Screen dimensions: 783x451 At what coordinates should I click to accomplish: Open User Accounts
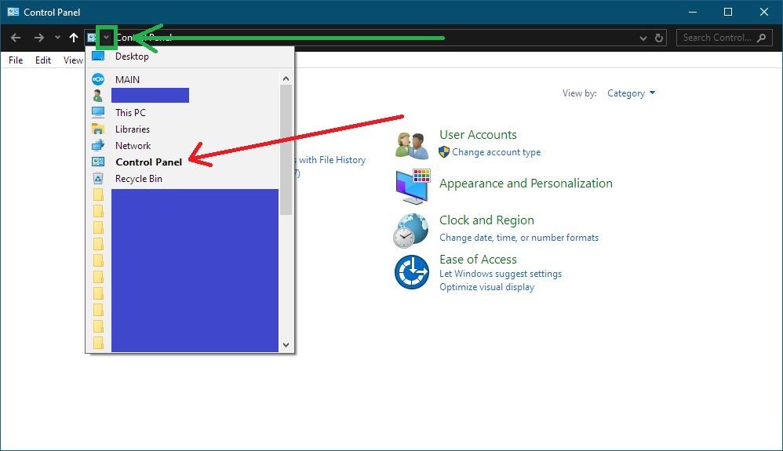coord(478,135)
